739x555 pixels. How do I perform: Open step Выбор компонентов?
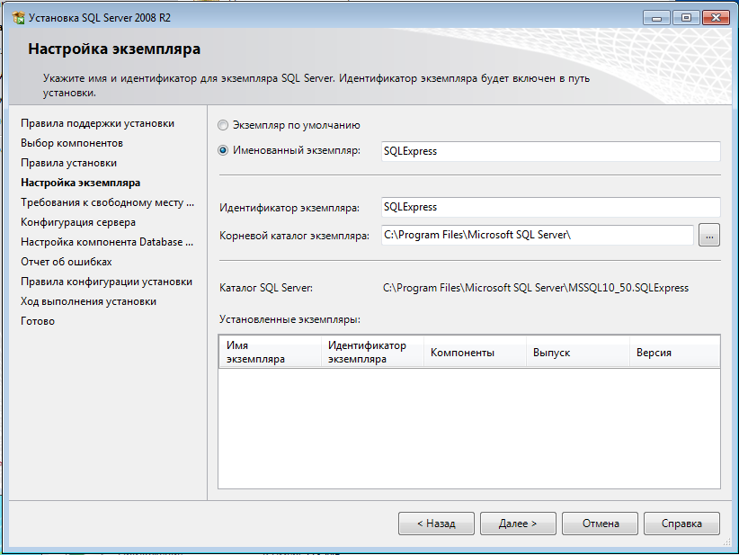click(x=72, y=143)
